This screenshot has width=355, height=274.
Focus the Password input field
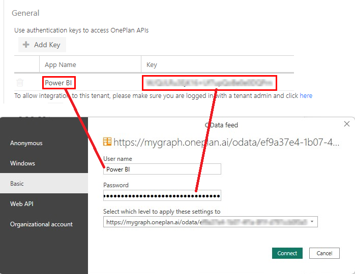(x=162, y=195)
